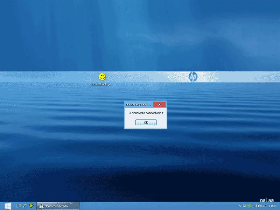Click the pen input tray icon
The height and width of the screenshot is (210, 280).
[x=264, y=206]
